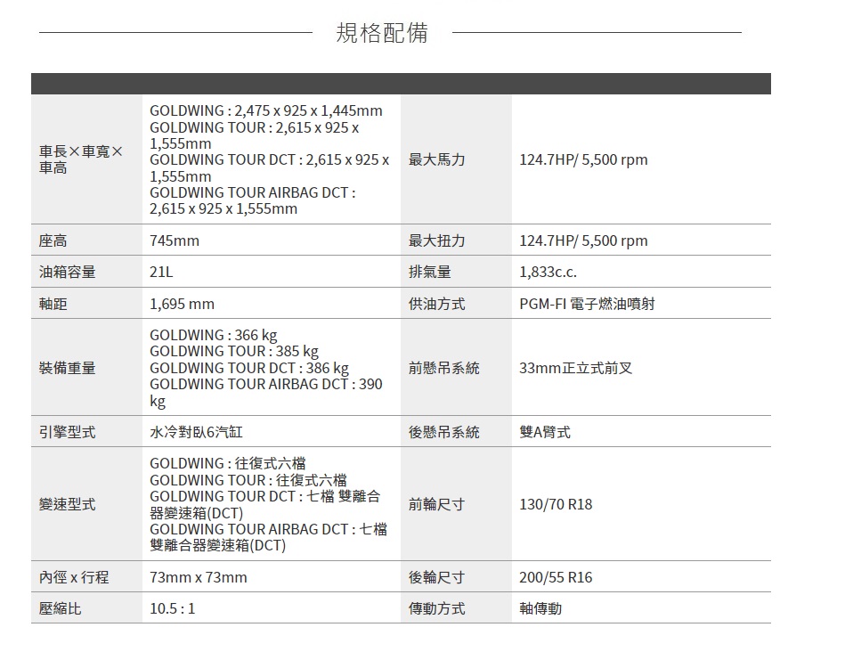Click the 200/55 R16 rear tire value
This screenshot has width=853, height=660.
[x=556, y=577]
